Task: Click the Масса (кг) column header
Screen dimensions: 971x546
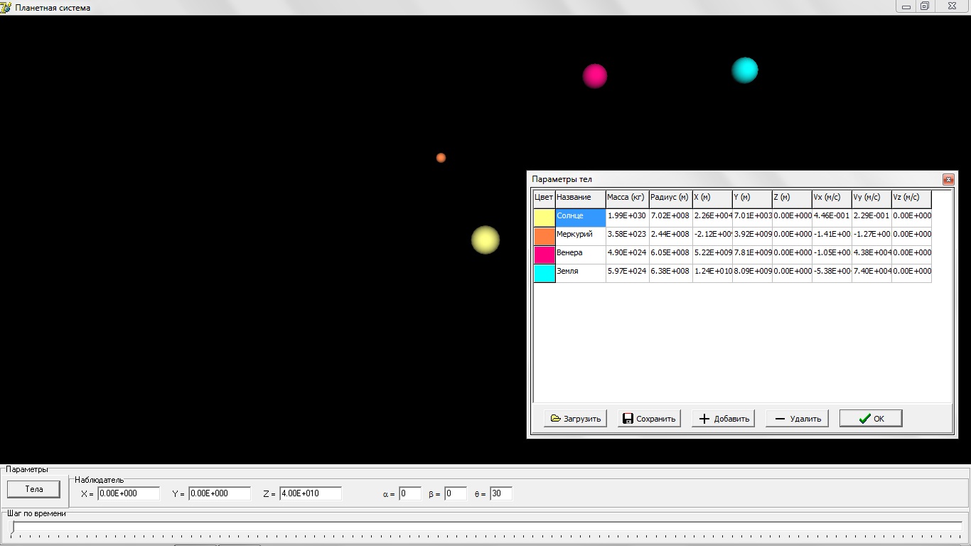Action: (x=628, y=199)
